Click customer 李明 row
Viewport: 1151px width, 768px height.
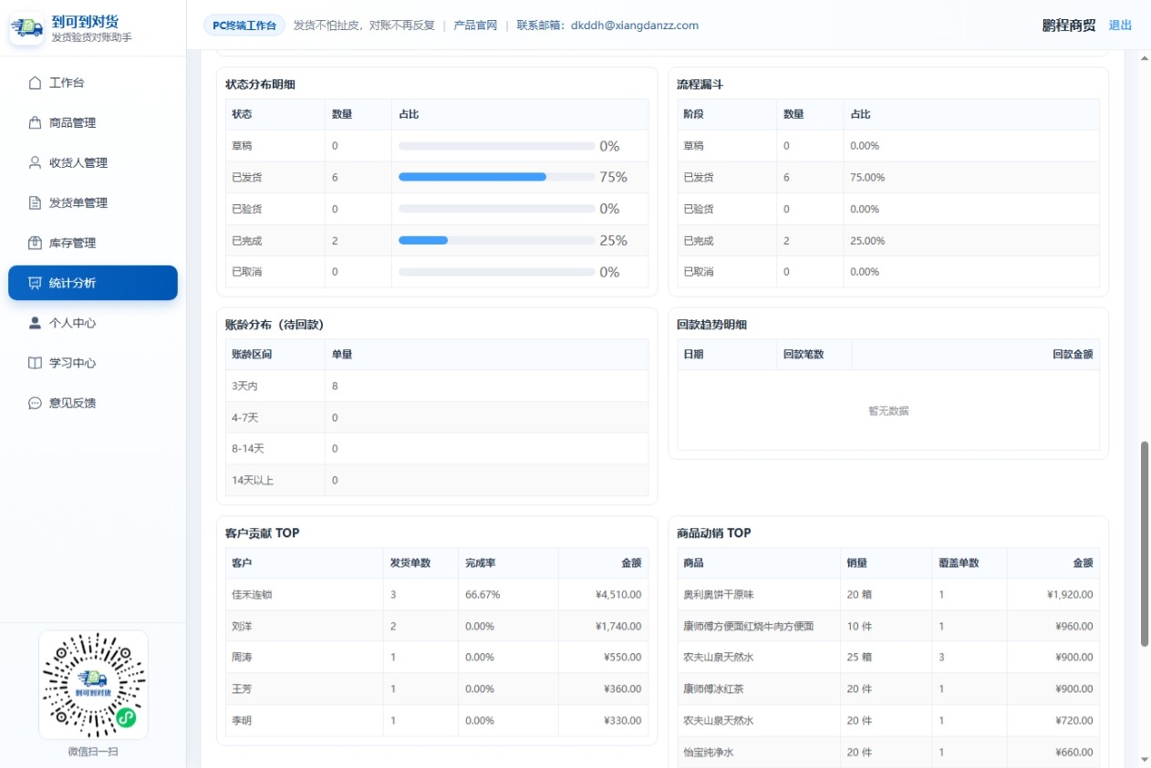437,721
